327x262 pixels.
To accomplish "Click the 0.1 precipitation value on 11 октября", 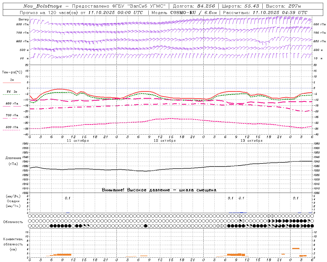I will tap(67, 198).
